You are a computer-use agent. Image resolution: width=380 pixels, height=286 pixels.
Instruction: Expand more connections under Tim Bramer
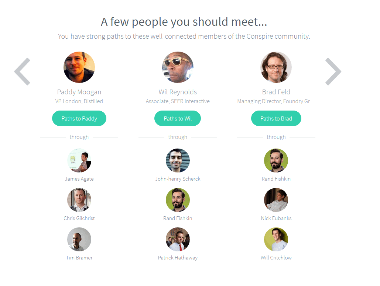pyautogui.click(x=79, y=272)
